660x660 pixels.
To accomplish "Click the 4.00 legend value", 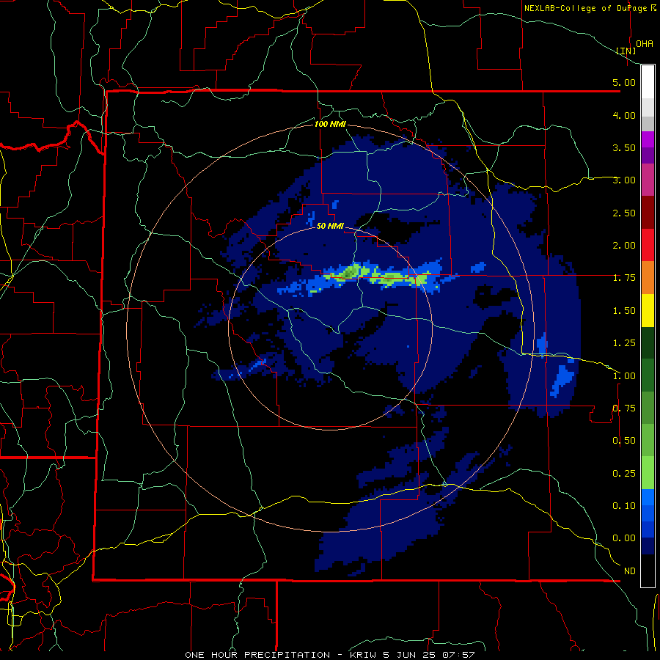I will (624, 115).
